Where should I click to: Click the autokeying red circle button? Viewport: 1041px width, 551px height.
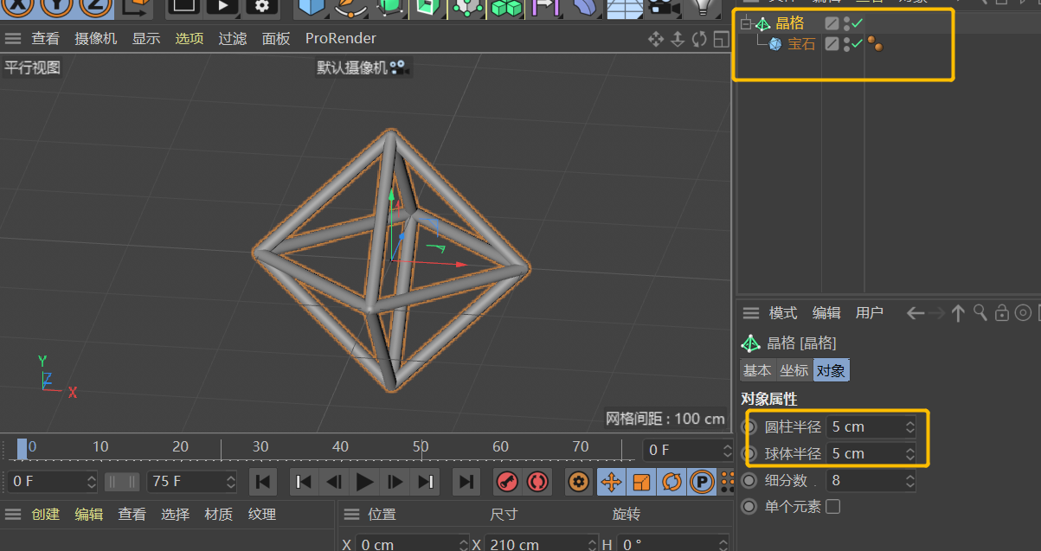[x=537, y=482]
